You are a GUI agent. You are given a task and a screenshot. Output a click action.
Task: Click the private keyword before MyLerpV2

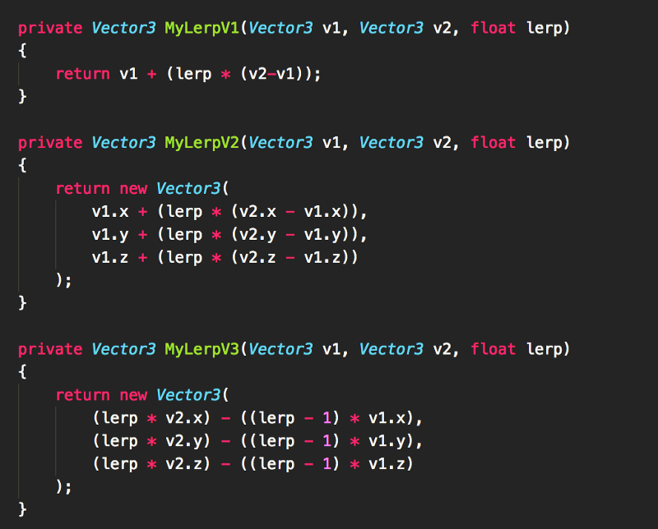click(x=50, y=143)
